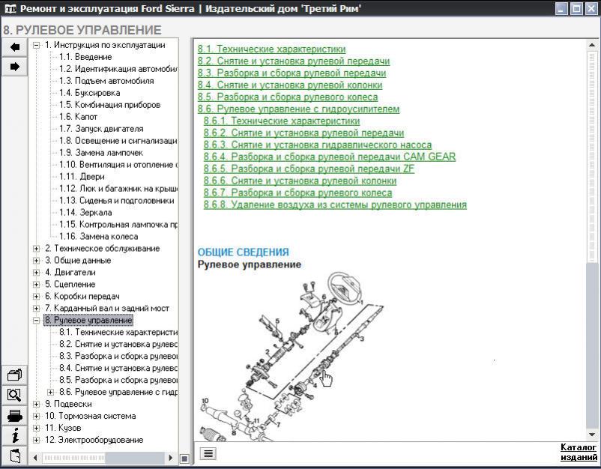The image size is (601, 469).
Task: Click the content pane scroll up arrow
Action: pyautogui.click(x=592, y=45)
